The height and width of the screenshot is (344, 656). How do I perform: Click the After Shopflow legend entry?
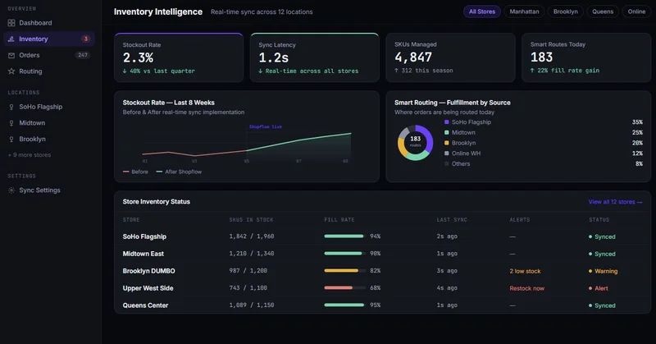tap(179, 172)
